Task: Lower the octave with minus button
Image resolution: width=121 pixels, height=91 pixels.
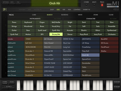Action: click(5, 88)
